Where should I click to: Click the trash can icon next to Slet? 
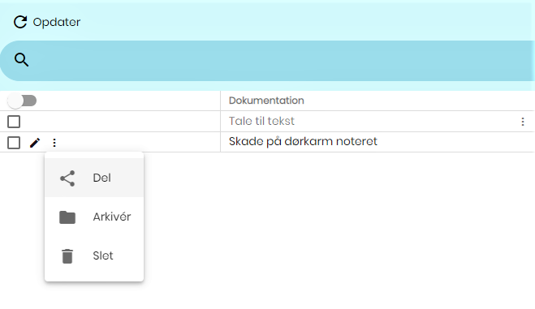coord(67,255)
